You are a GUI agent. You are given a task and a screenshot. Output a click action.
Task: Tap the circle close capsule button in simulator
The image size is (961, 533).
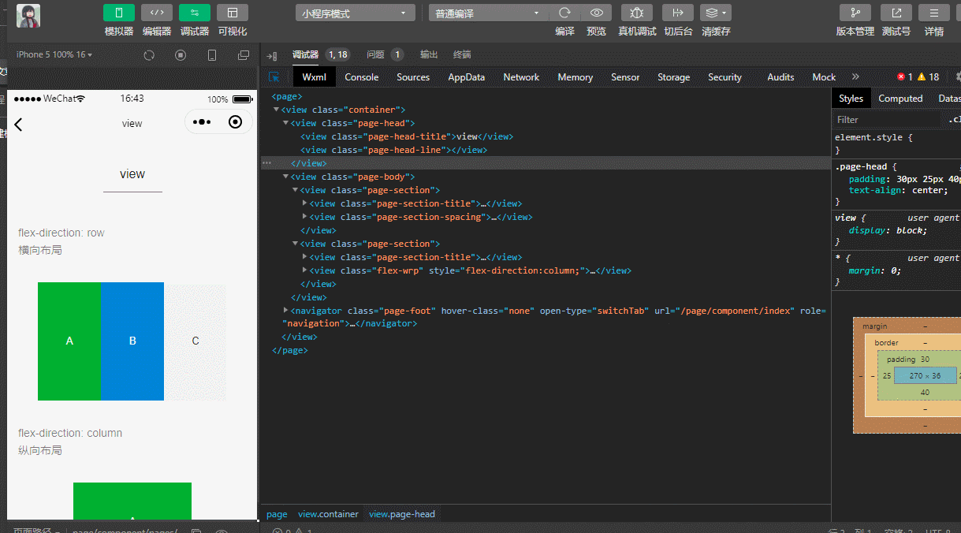pyautogui.click(x=235, y=122)
